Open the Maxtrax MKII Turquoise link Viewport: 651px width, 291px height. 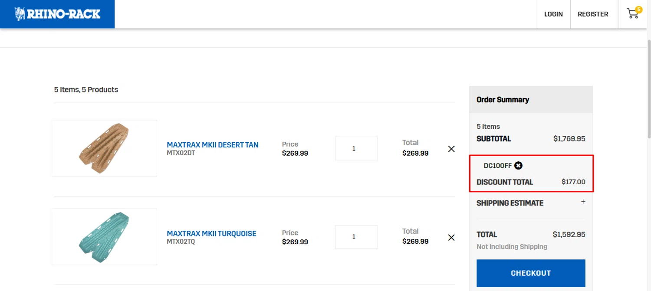[x=211, y=233]
